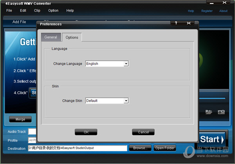Open the File menu
This screenshot has width=235, height=164.
[9, 11]
